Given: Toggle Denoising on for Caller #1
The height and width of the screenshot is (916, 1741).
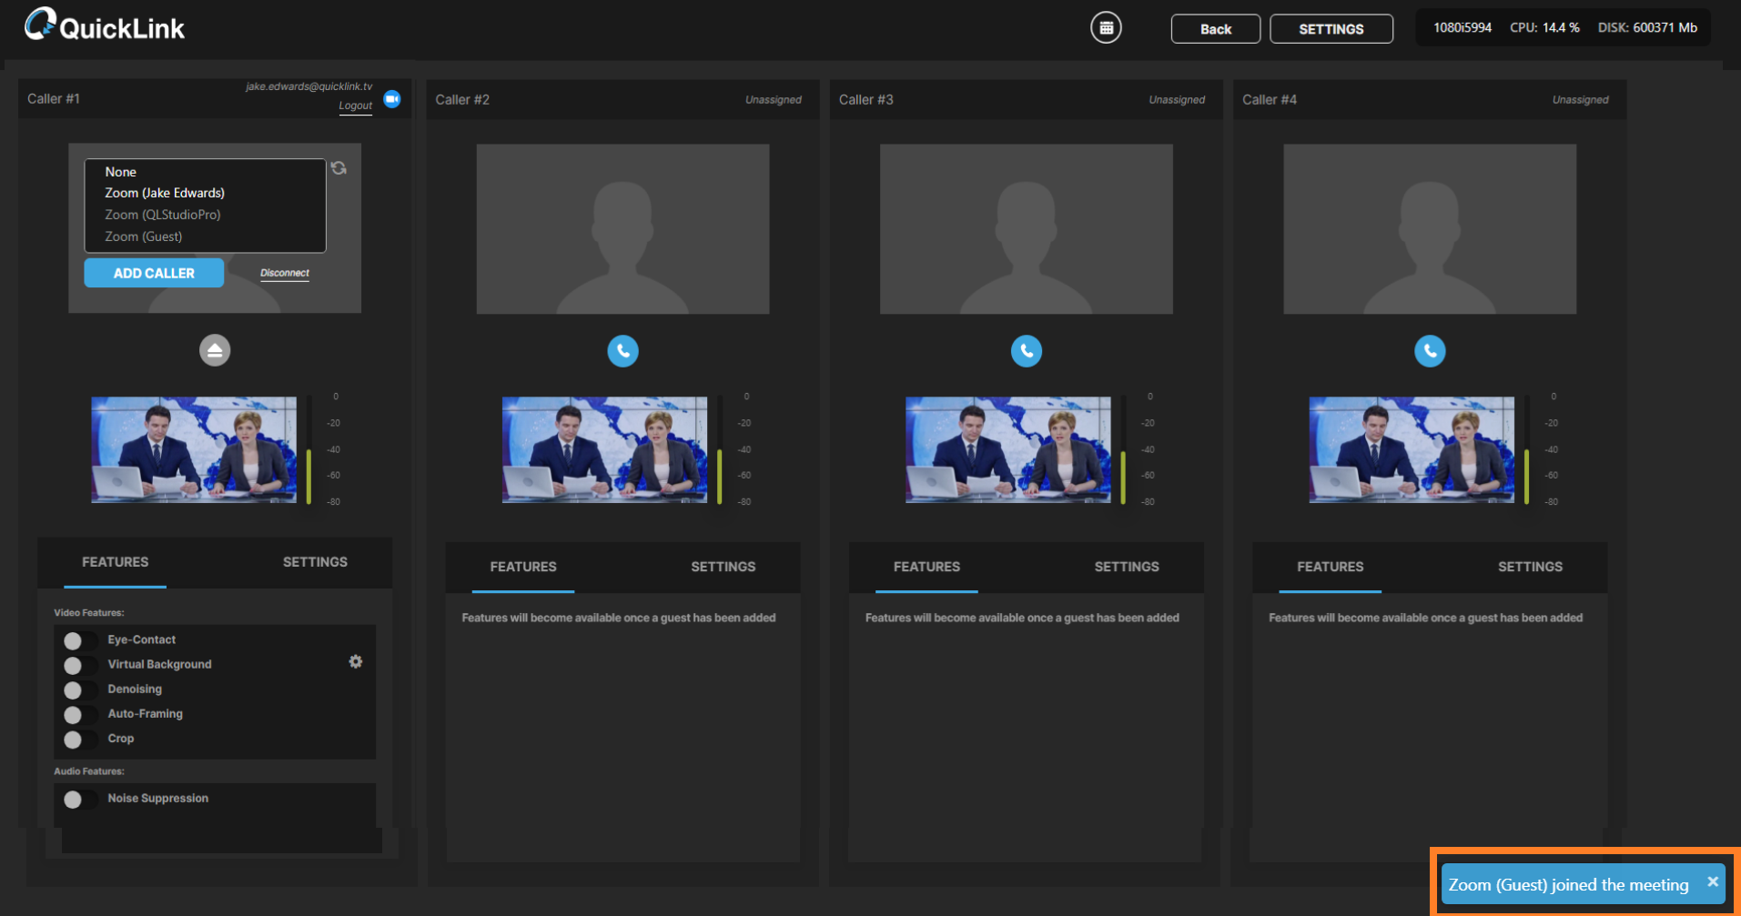Looking at the screenshot, I should pos(78,690).
